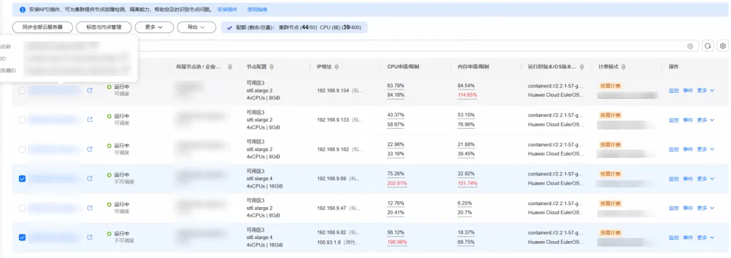Open the 使用指南 link
Image resolution: width=731 pixels, height=258 pixels.
257,9
